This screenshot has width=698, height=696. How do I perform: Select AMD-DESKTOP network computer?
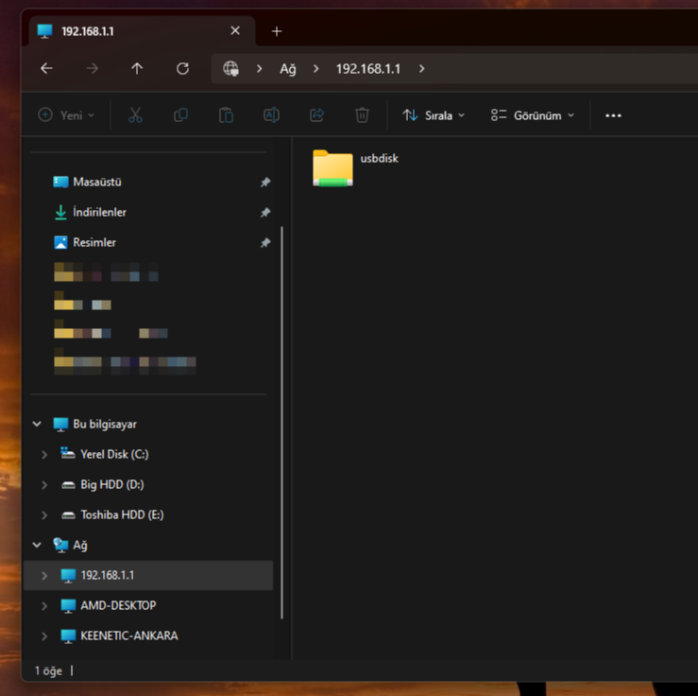118,605
